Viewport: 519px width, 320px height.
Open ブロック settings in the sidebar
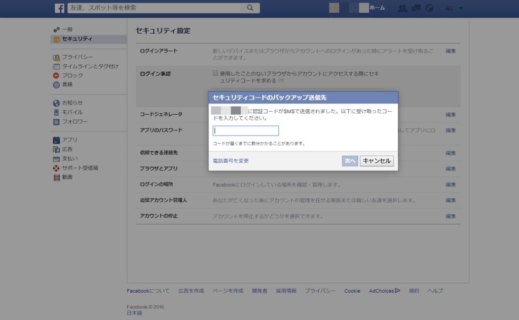click(x=72, y=75)
